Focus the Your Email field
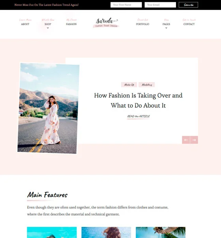221x238 pixels. click(x=160, y=5)
